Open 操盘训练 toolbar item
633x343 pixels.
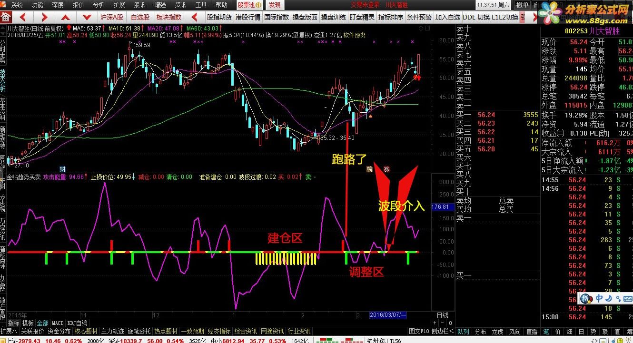(334, 17)
